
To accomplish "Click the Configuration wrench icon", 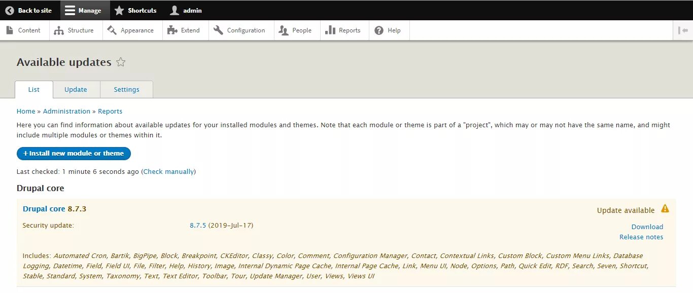I will pos(218,30).
